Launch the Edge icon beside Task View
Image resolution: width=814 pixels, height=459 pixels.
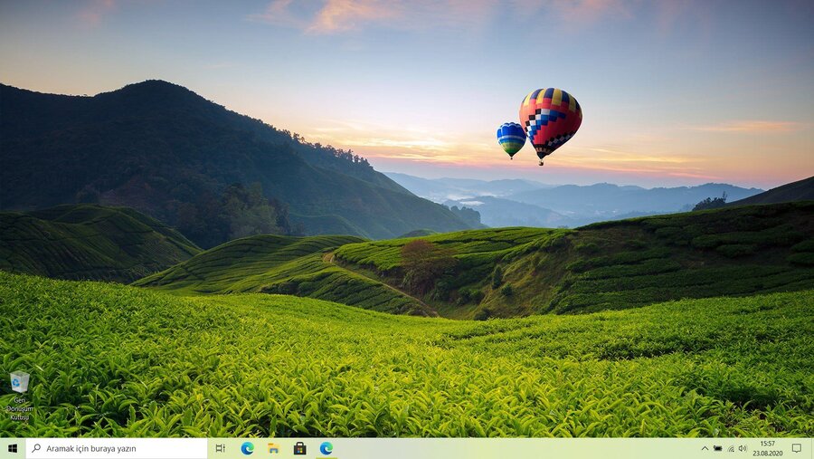click(x=247, y=448)
